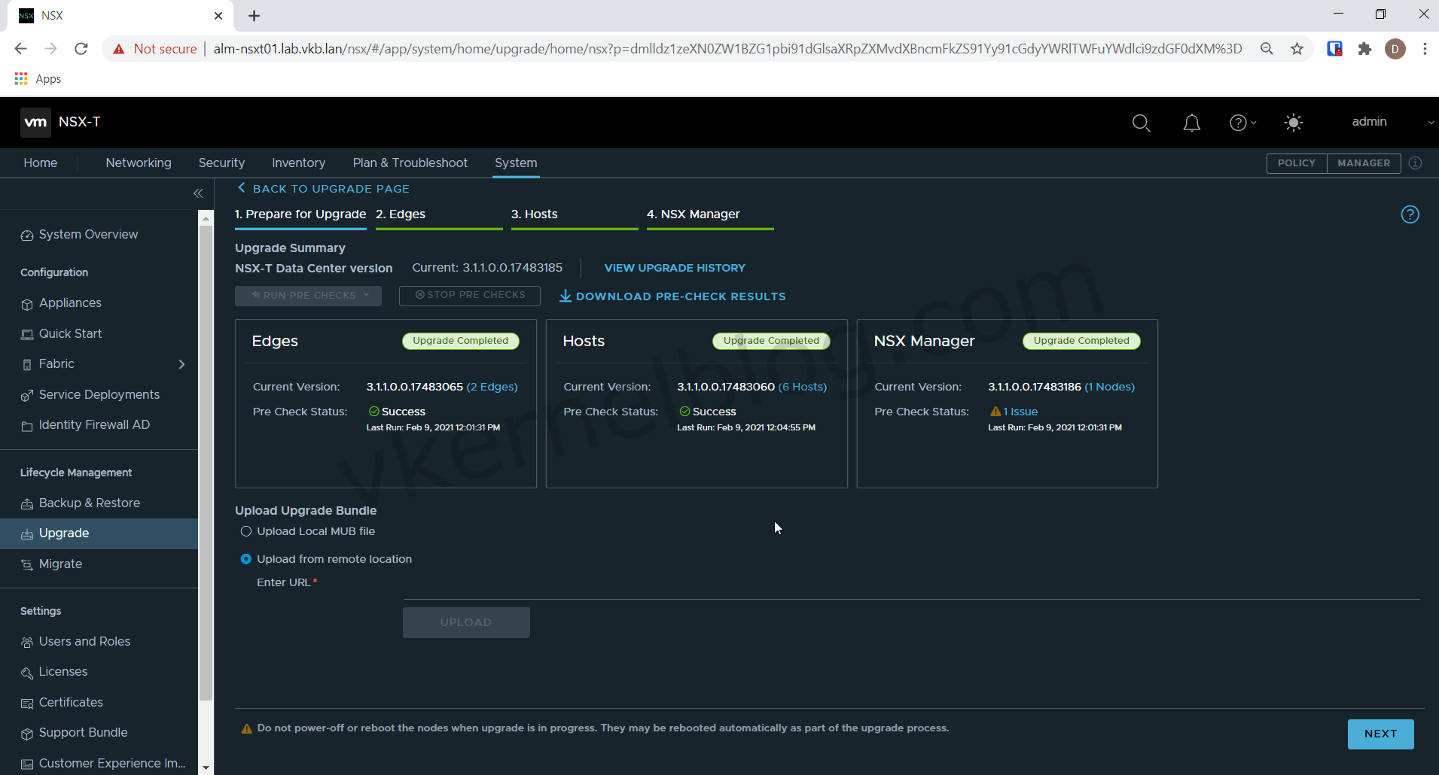Open Service Deployments in the sidebar

(99, 394)
